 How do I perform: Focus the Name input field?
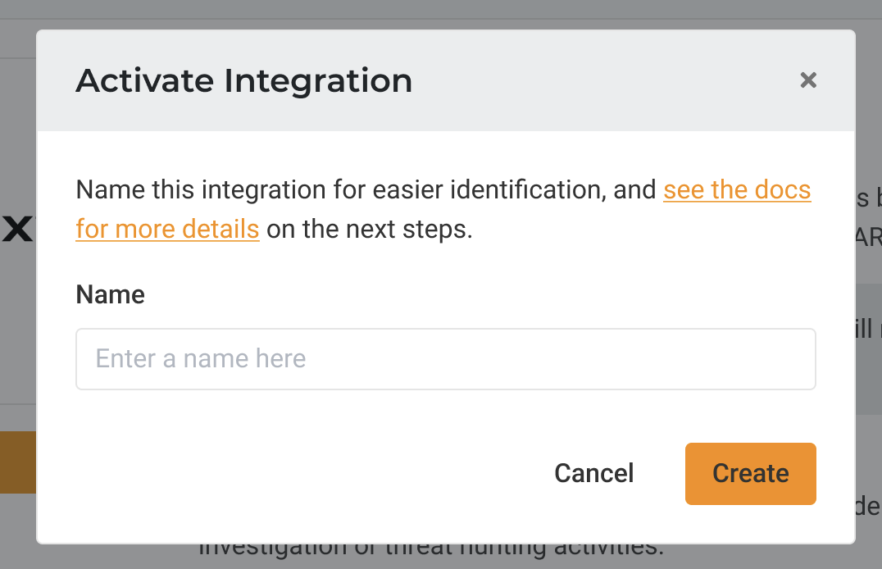pos(445,359)
